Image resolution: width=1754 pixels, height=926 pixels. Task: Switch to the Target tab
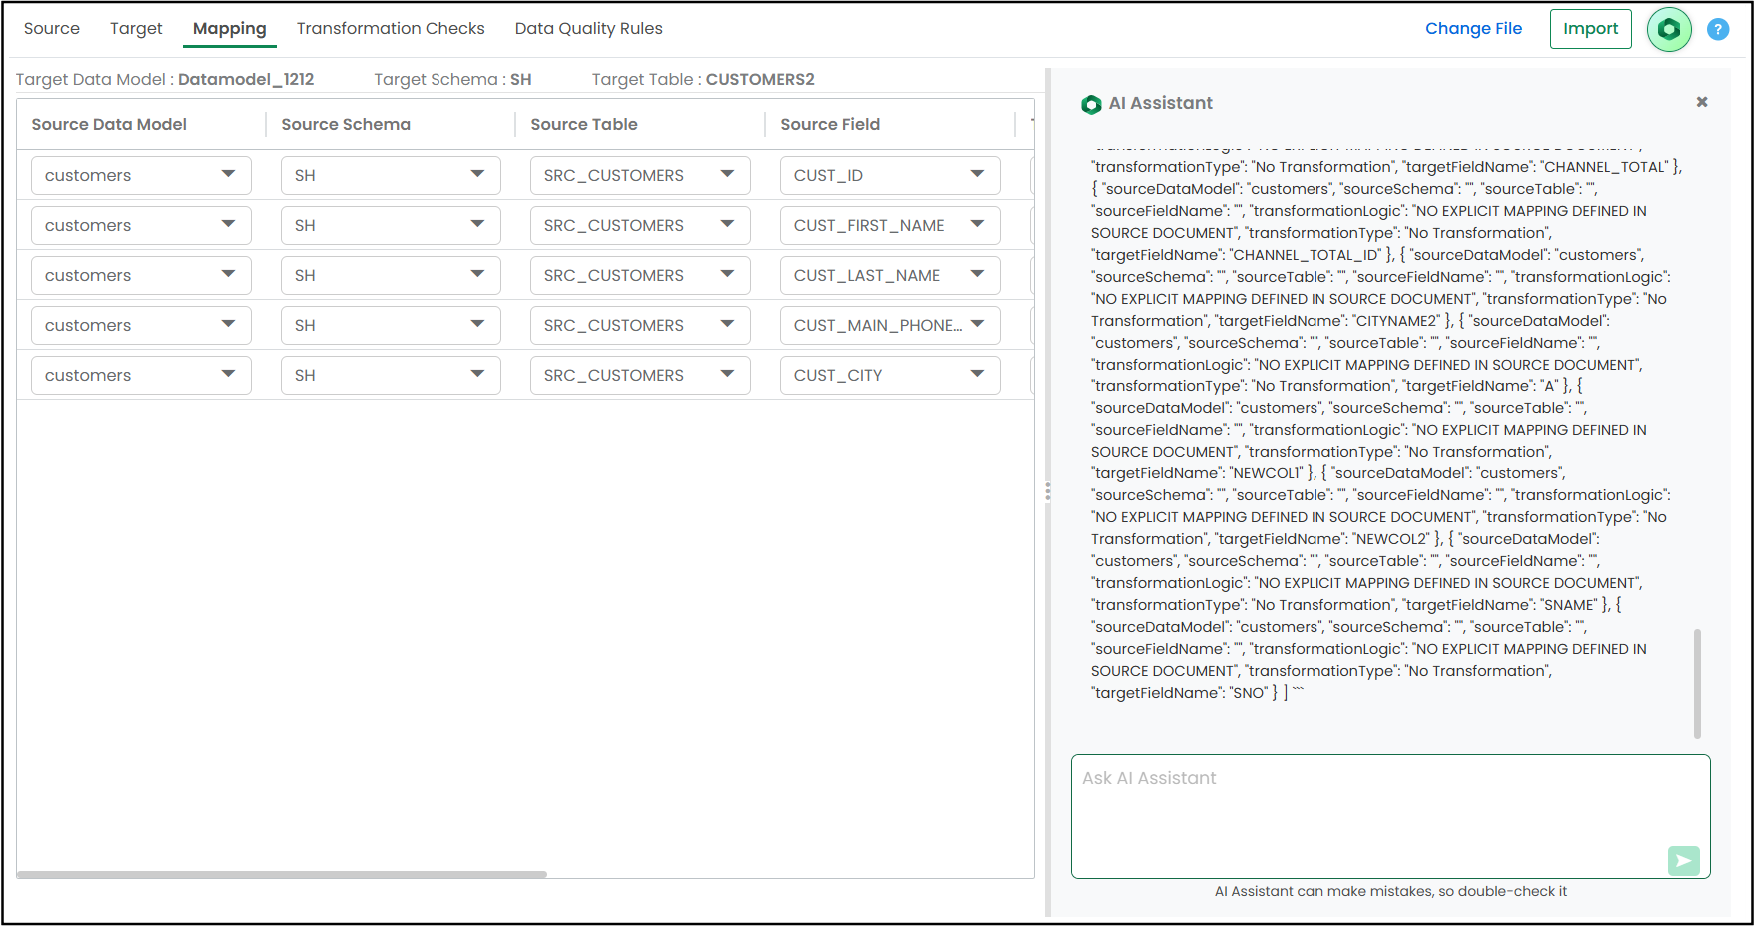click(x=136, y=28)
